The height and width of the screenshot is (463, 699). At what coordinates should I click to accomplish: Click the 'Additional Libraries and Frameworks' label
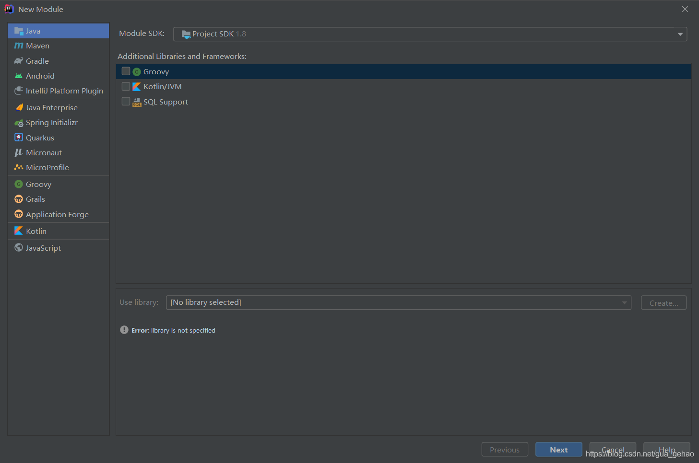[182, 56]
